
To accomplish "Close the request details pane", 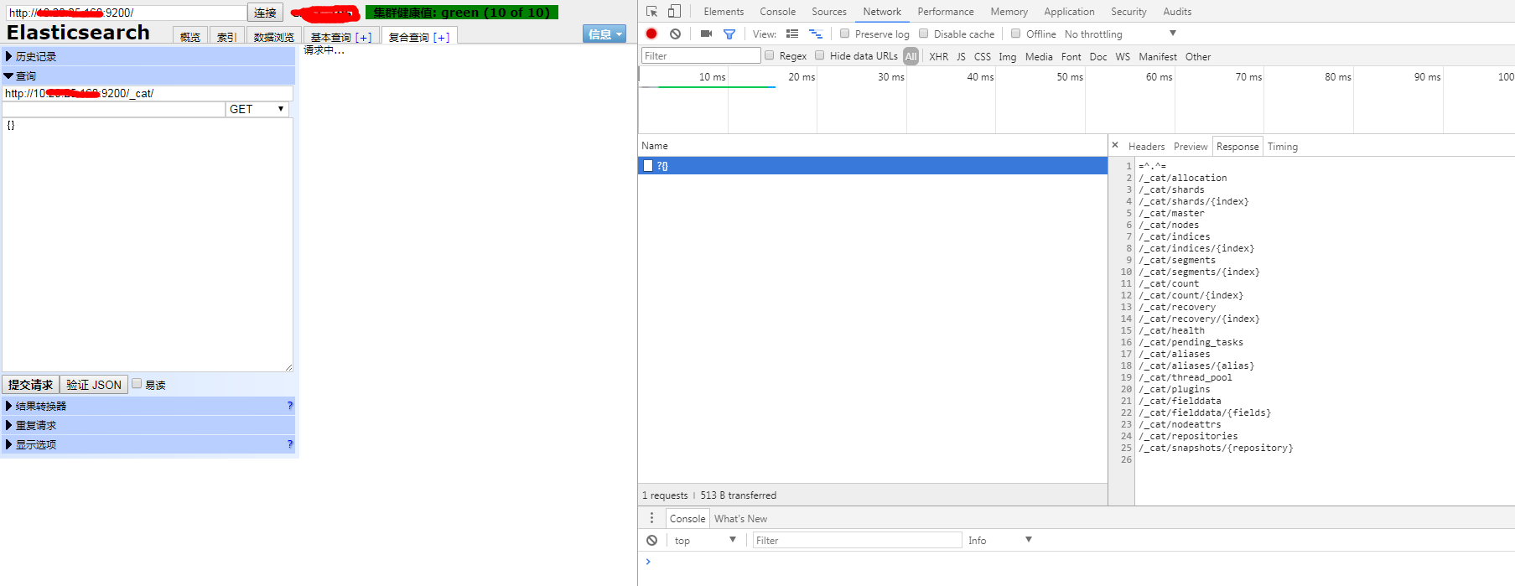I will point(1115,145).
